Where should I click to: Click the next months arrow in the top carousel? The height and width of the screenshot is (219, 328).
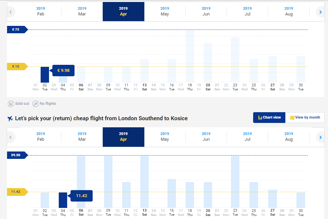click(320, 12)
